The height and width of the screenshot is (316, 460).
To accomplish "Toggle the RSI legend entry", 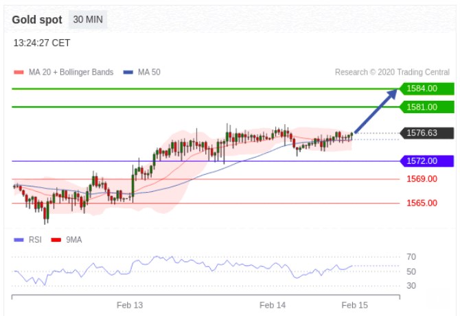I will coord(28,240).
